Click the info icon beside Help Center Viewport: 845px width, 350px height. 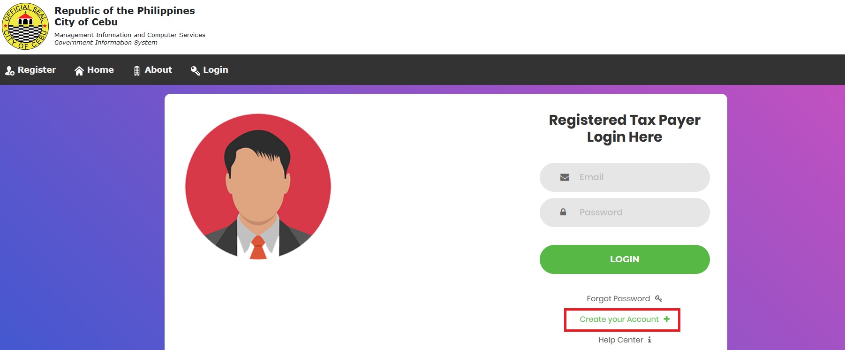point(649,340)
